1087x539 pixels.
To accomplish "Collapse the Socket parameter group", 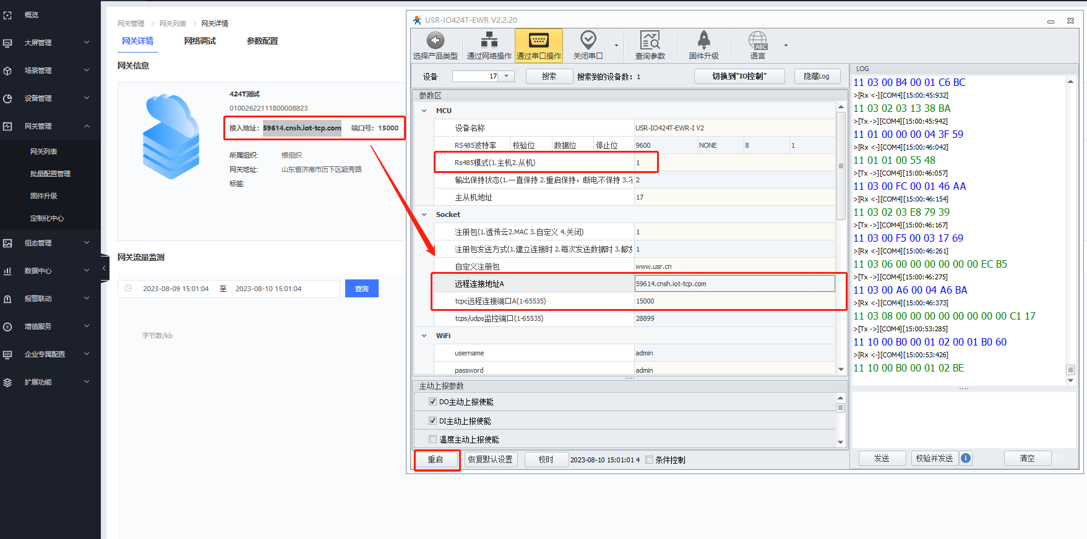I will [424, 214].
